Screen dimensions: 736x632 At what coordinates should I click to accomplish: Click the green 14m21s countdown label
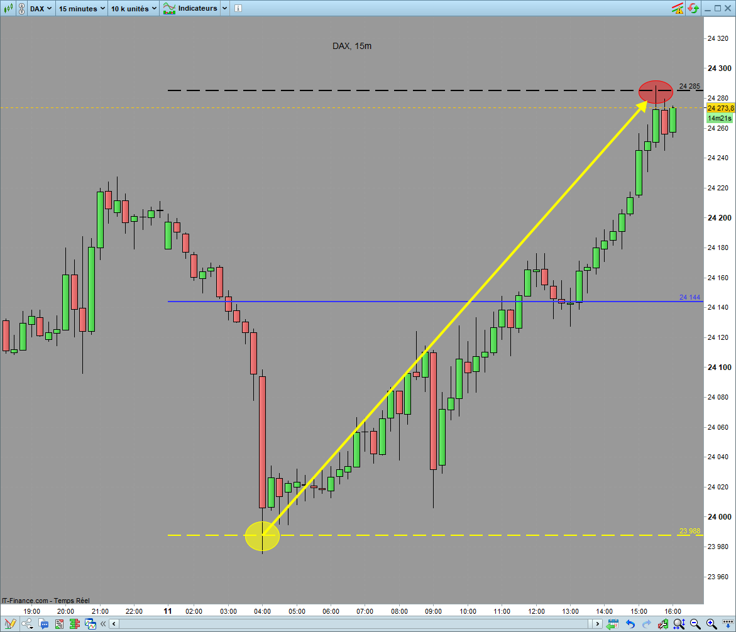719,118
